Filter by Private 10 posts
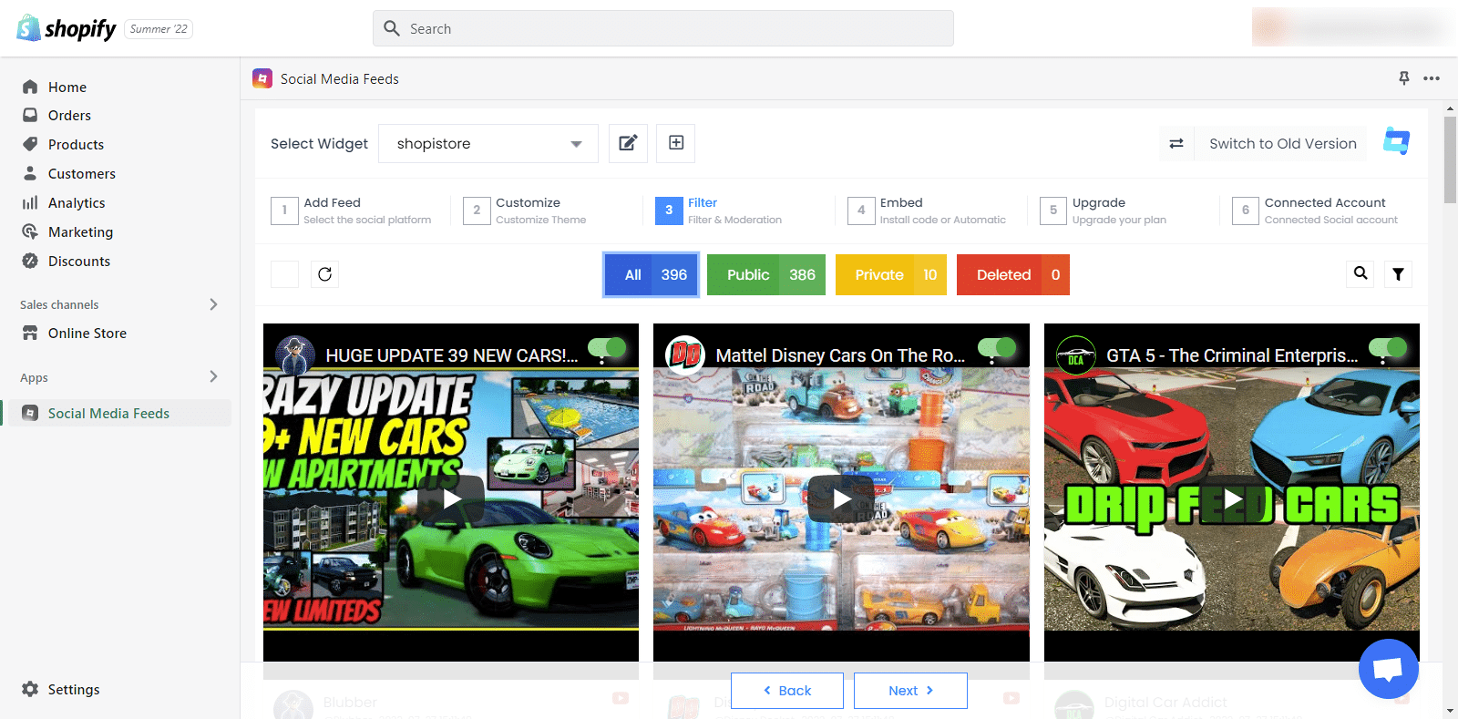 891,274
